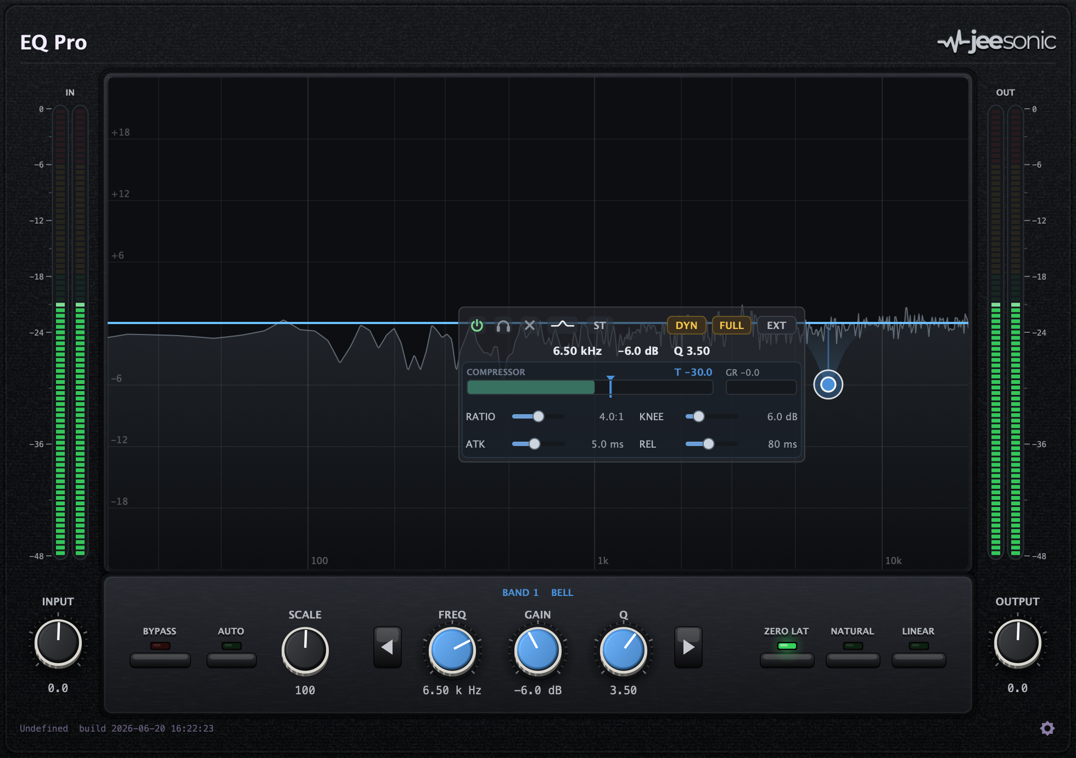Click the SCALE knob
The height and width of the screenshot is (758, 1076).
point(305,651)
